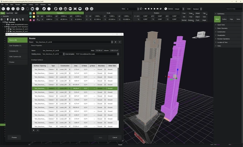Add a surface with the plus below the table
Screen dimensions: 243x147
click(x=33, y=130)
